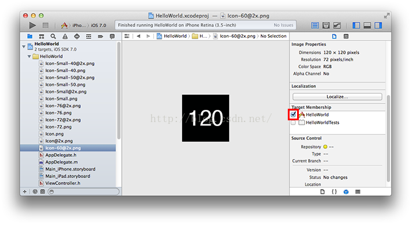The image size is (412, 225).
Task: Toggle the Debug area
Action: coord(367,25)
